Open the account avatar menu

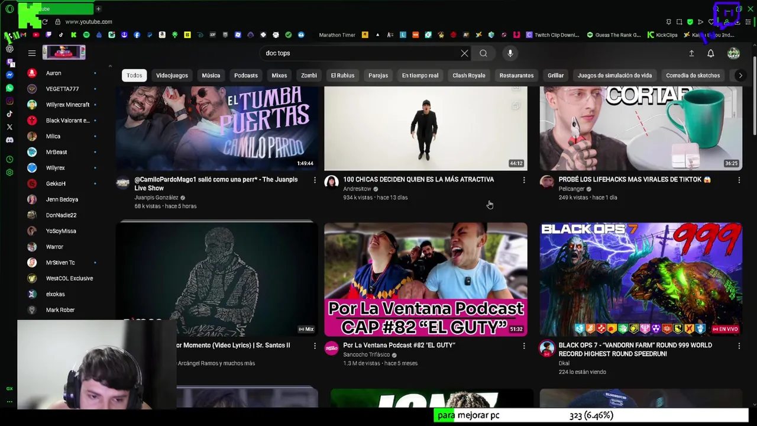tap(733, 53)
